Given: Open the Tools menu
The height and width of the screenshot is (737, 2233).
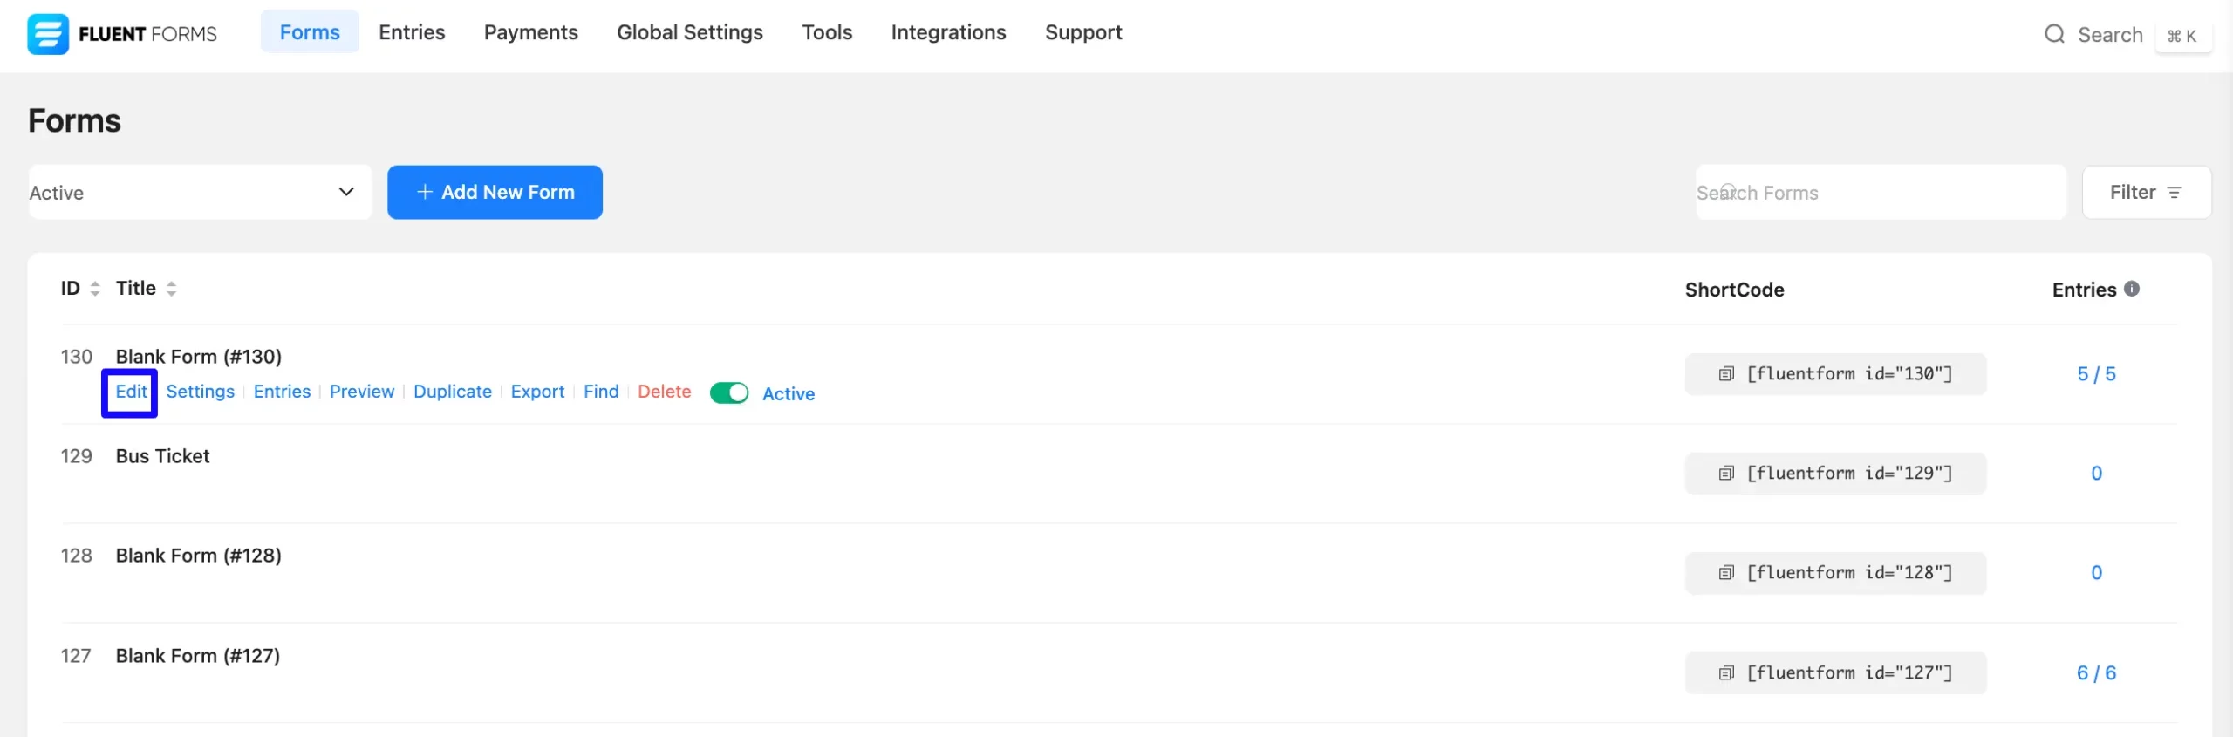Looking at the screenshot, I should (827, 32).
